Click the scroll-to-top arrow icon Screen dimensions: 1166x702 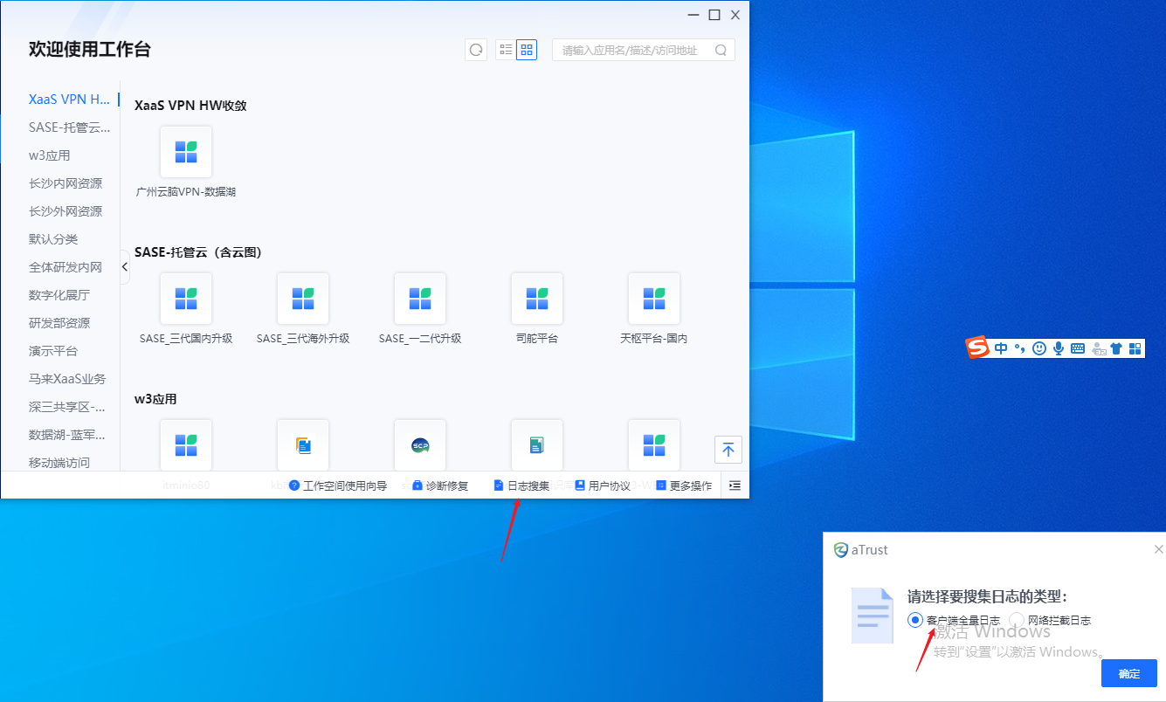(x=728, y=450)
